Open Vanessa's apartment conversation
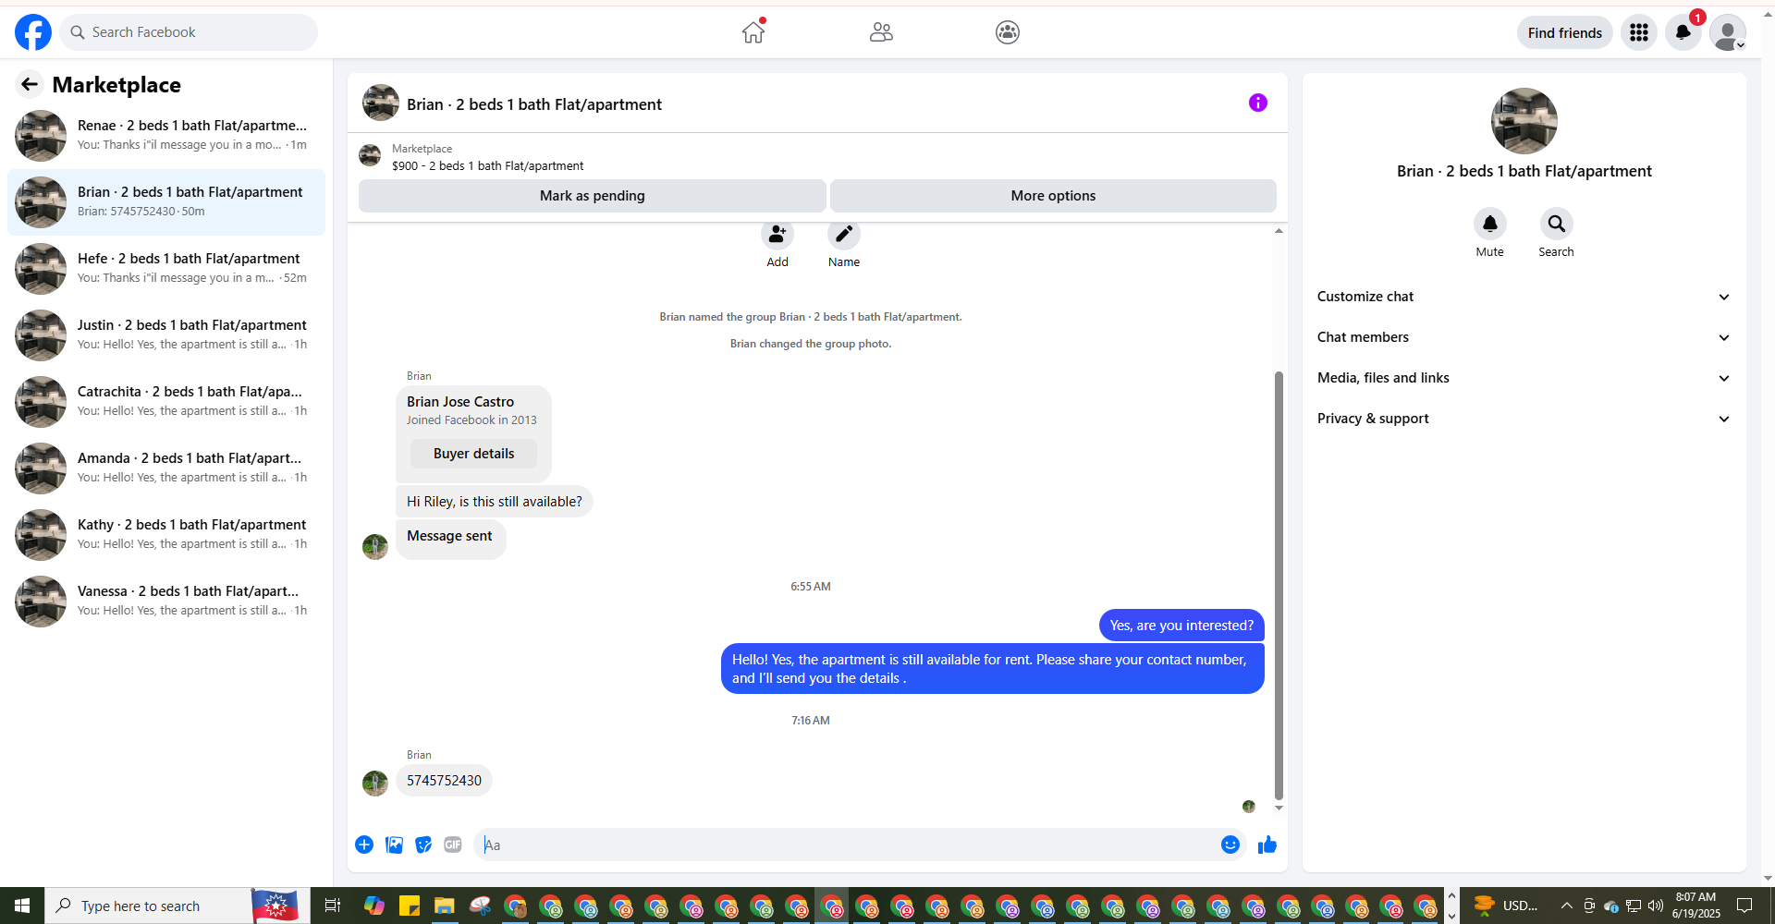Screen dimensions: 1775x924 (x=166, y=602)
